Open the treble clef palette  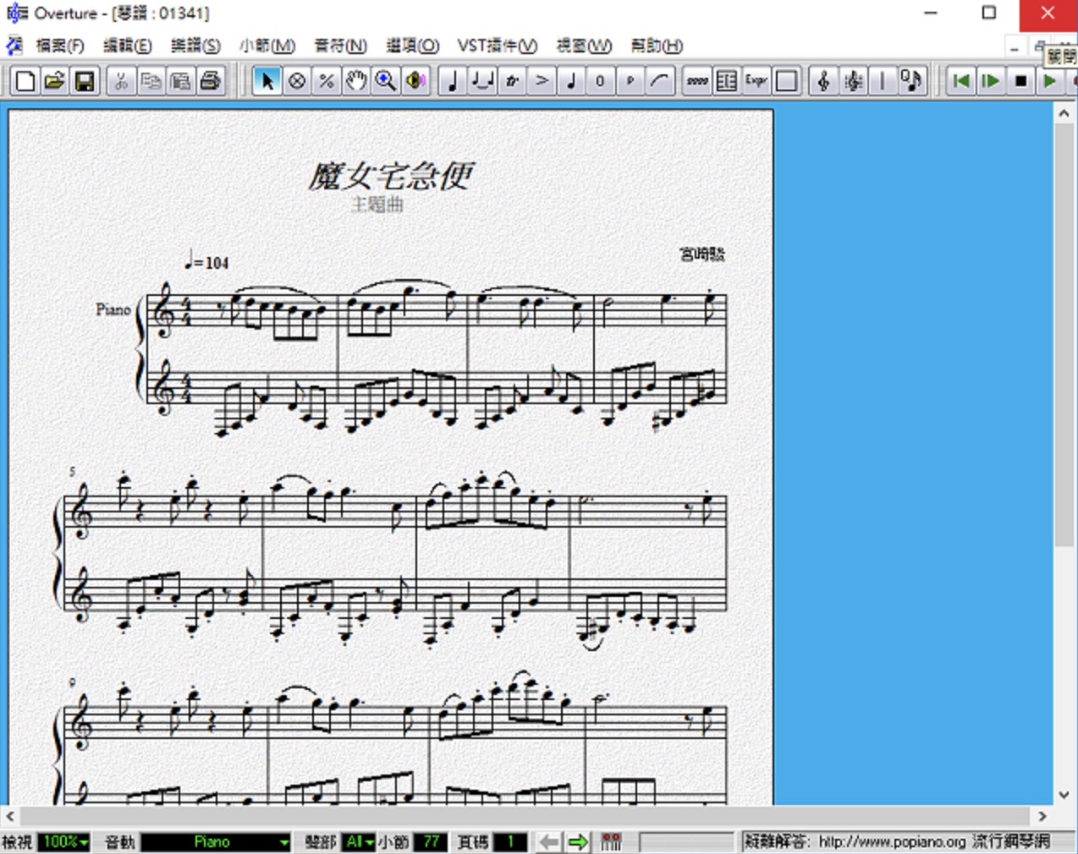[823, 81]
